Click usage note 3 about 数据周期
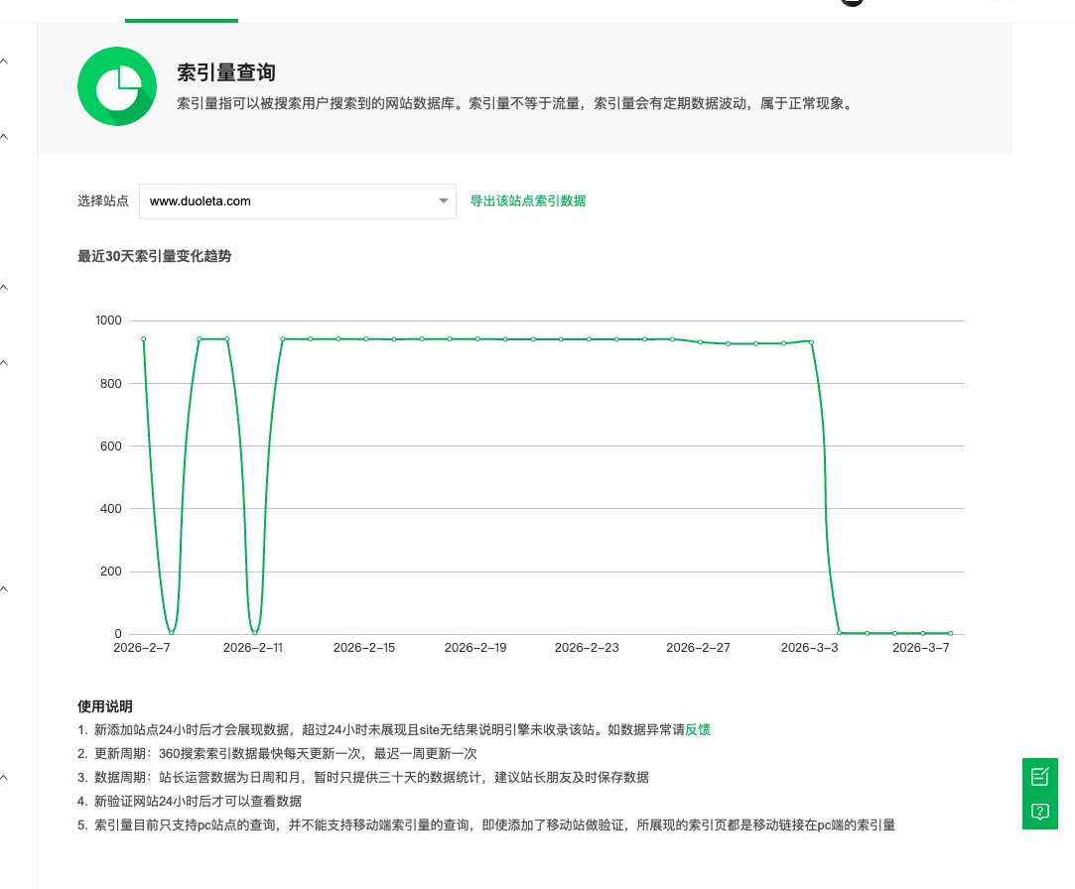 tap(363, 777)
